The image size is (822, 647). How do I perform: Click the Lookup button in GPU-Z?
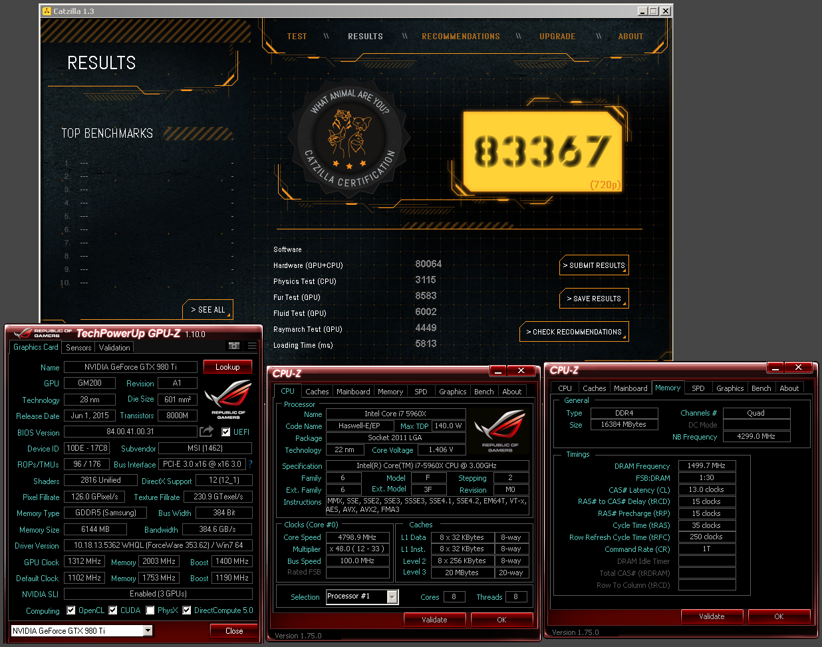click(x=227, y=367)
